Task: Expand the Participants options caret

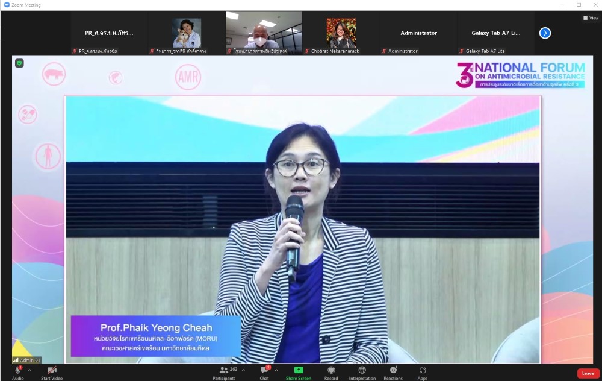Action: coord(243,370)
